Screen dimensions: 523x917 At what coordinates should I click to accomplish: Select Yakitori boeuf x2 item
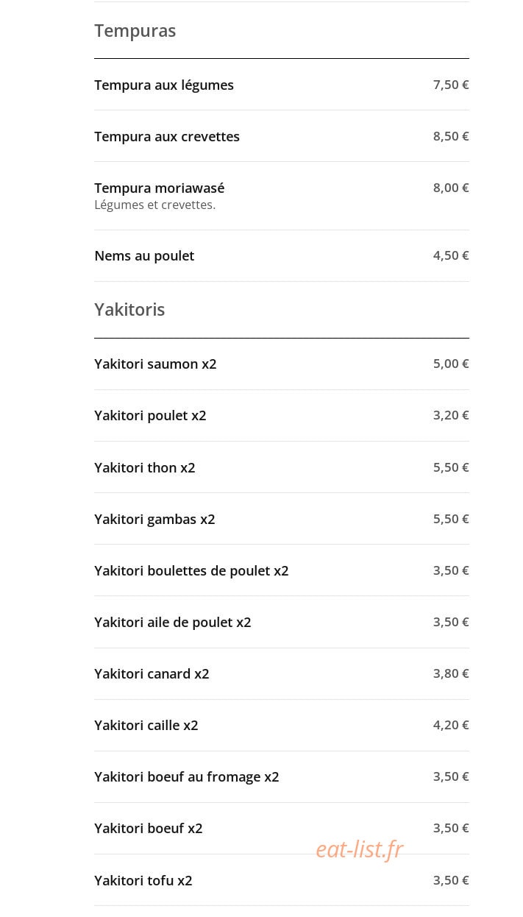click(x=282, y=829)
